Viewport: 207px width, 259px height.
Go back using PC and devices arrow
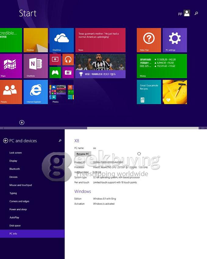5,141
